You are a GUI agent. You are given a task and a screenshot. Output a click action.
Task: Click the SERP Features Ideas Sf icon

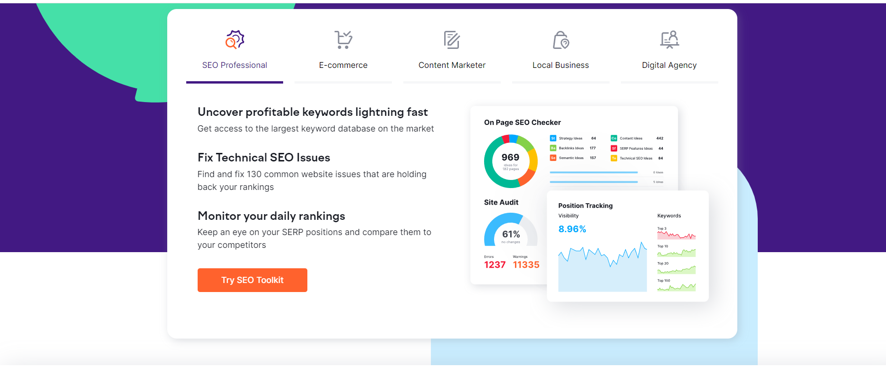point(614,148)
